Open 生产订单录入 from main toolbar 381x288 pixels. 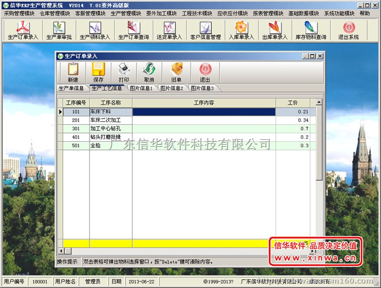tap(23, 30)
